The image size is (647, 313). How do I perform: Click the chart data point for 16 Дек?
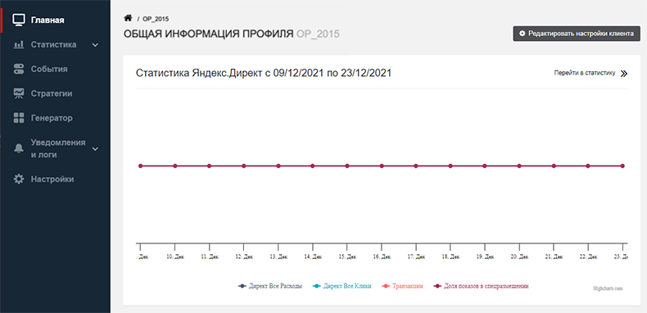382,166
